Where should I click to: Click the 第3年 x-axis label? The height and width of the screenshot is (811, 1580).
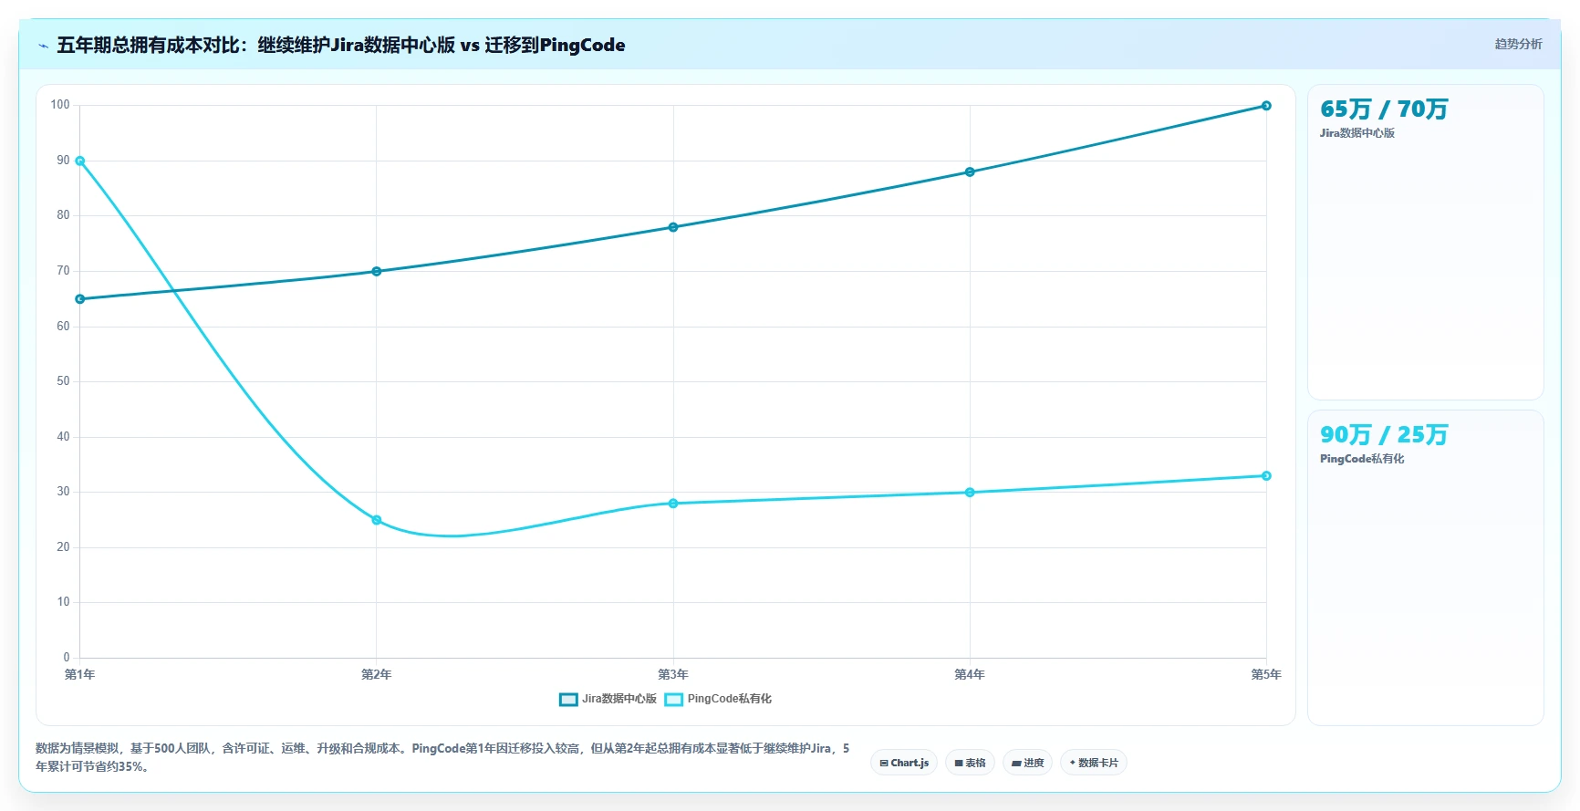(x=673, y=675)
